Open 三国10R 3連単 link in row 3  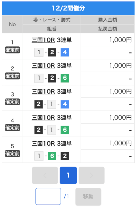point(52,92)
